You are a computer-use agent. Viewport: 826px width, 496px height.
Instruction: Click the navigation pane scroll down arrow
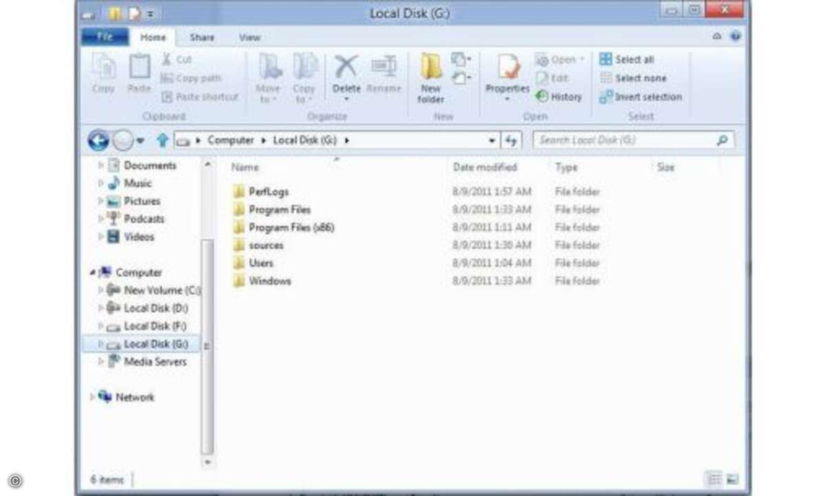pos(208,462)
